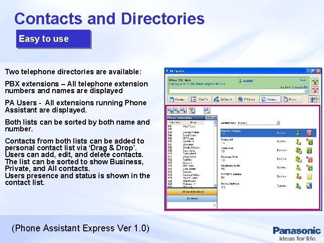Screen dimensions: 324x243
Task: Click the red phone icon in the highlighted row
Action: click(x=309, y=133)
